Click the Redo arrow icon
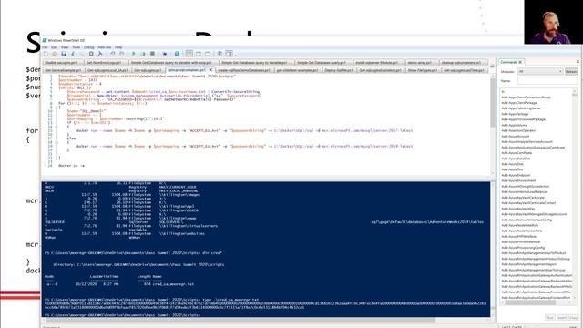 [x=121, y=54]
